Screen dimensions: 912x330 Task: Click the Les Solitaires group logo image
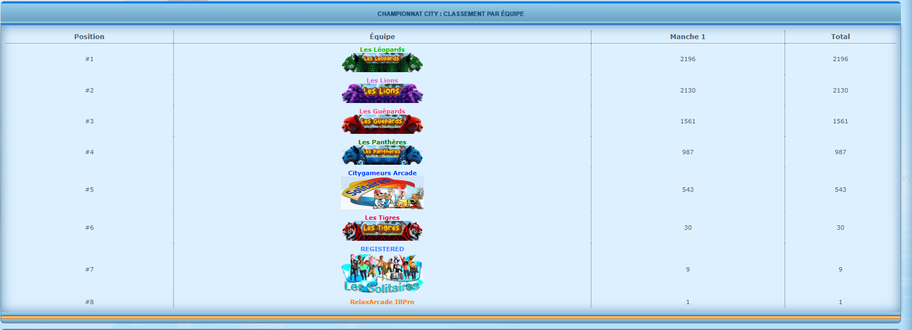tap(382, 273)
